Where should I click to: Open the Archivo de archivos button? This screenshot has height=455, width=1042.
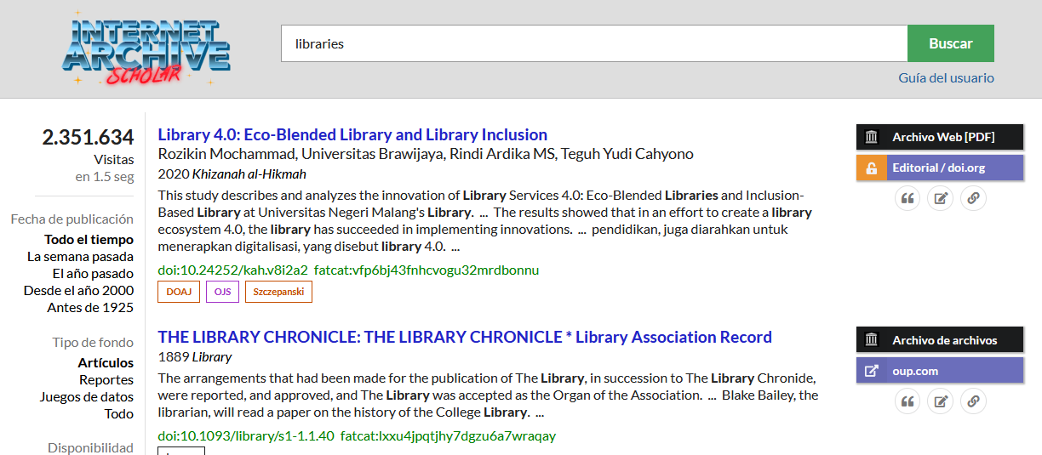pos(940,340)
